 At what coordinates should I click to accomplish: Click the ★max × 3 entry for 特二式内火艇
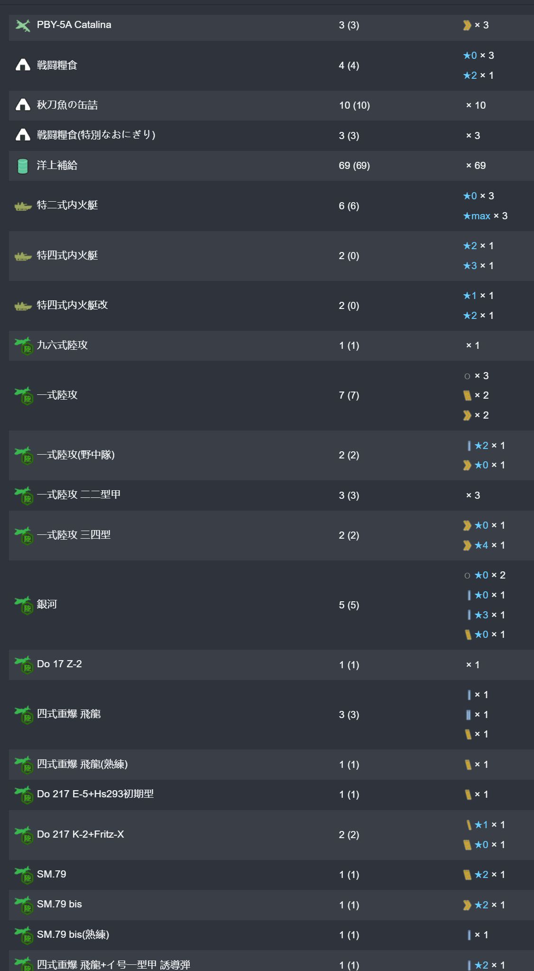point(485,216)
